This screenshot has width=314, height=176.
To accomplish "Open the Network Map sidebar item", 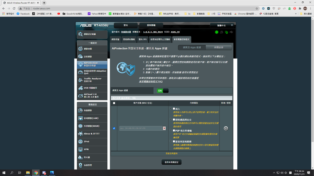I will (x=92, y=49).
